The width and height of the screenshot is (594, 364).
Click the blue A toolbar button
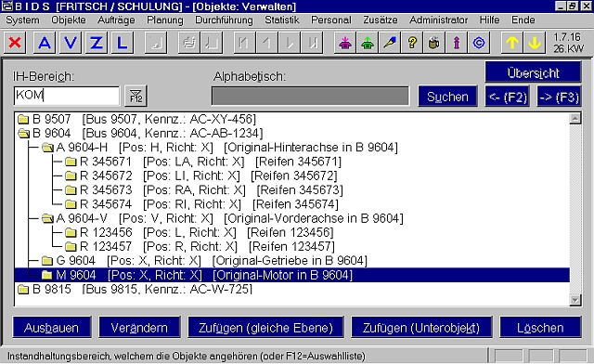45,43
